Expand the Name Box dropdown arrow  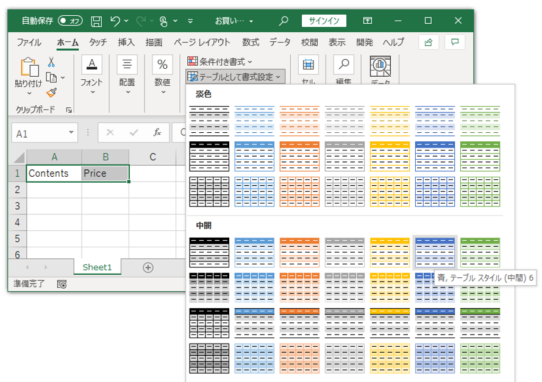coord(71,133)
